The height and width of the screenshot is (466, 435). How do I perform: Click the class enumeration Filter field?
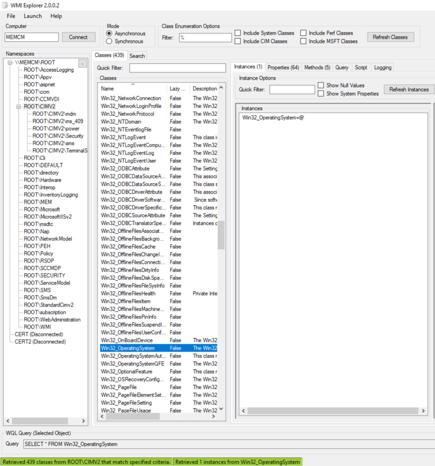(x=205, y=37)
